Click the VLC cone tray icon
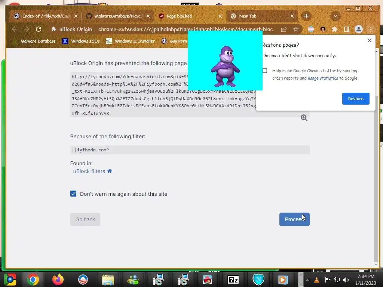 tap(316, 280)
